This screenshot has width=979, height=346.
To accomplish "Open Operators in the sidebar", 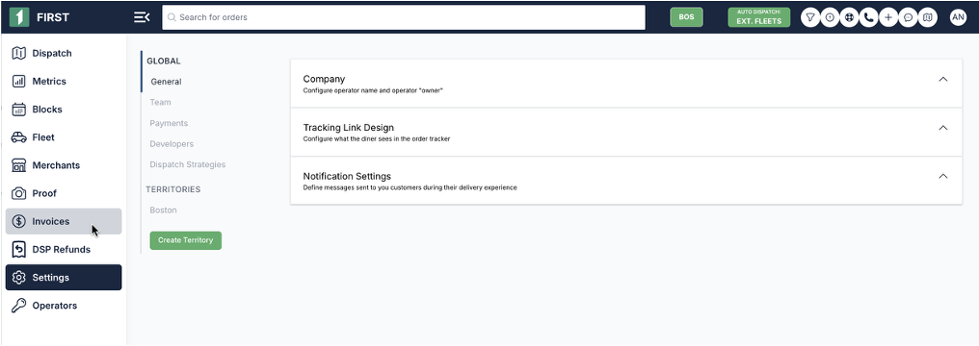I will (64, 306).
